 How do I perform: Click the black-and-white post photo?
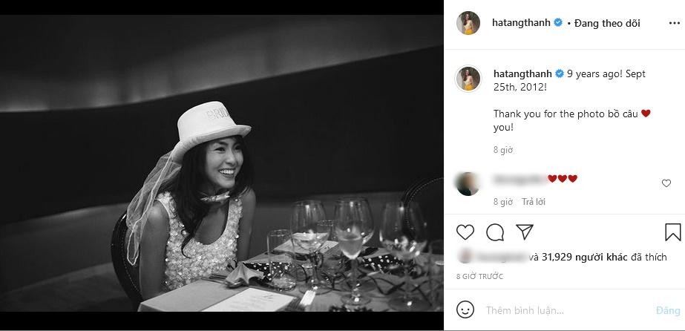pos(222,165)
